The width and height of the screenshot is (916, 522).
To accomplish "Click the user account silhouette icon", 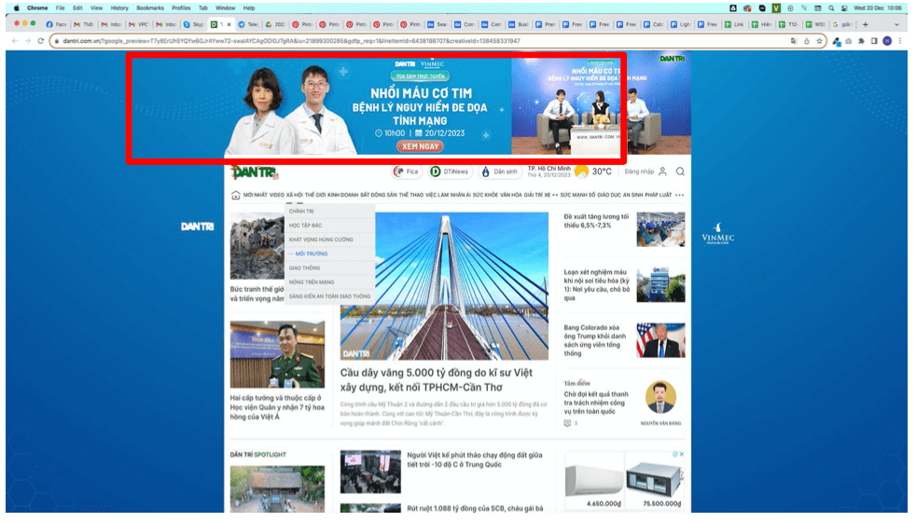I will pyautogui.click(x=662, y=172).
